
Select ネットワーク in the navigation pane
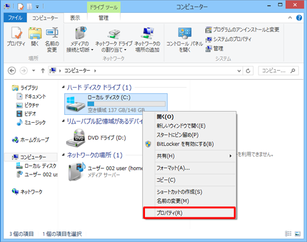[x=27, y=192]
